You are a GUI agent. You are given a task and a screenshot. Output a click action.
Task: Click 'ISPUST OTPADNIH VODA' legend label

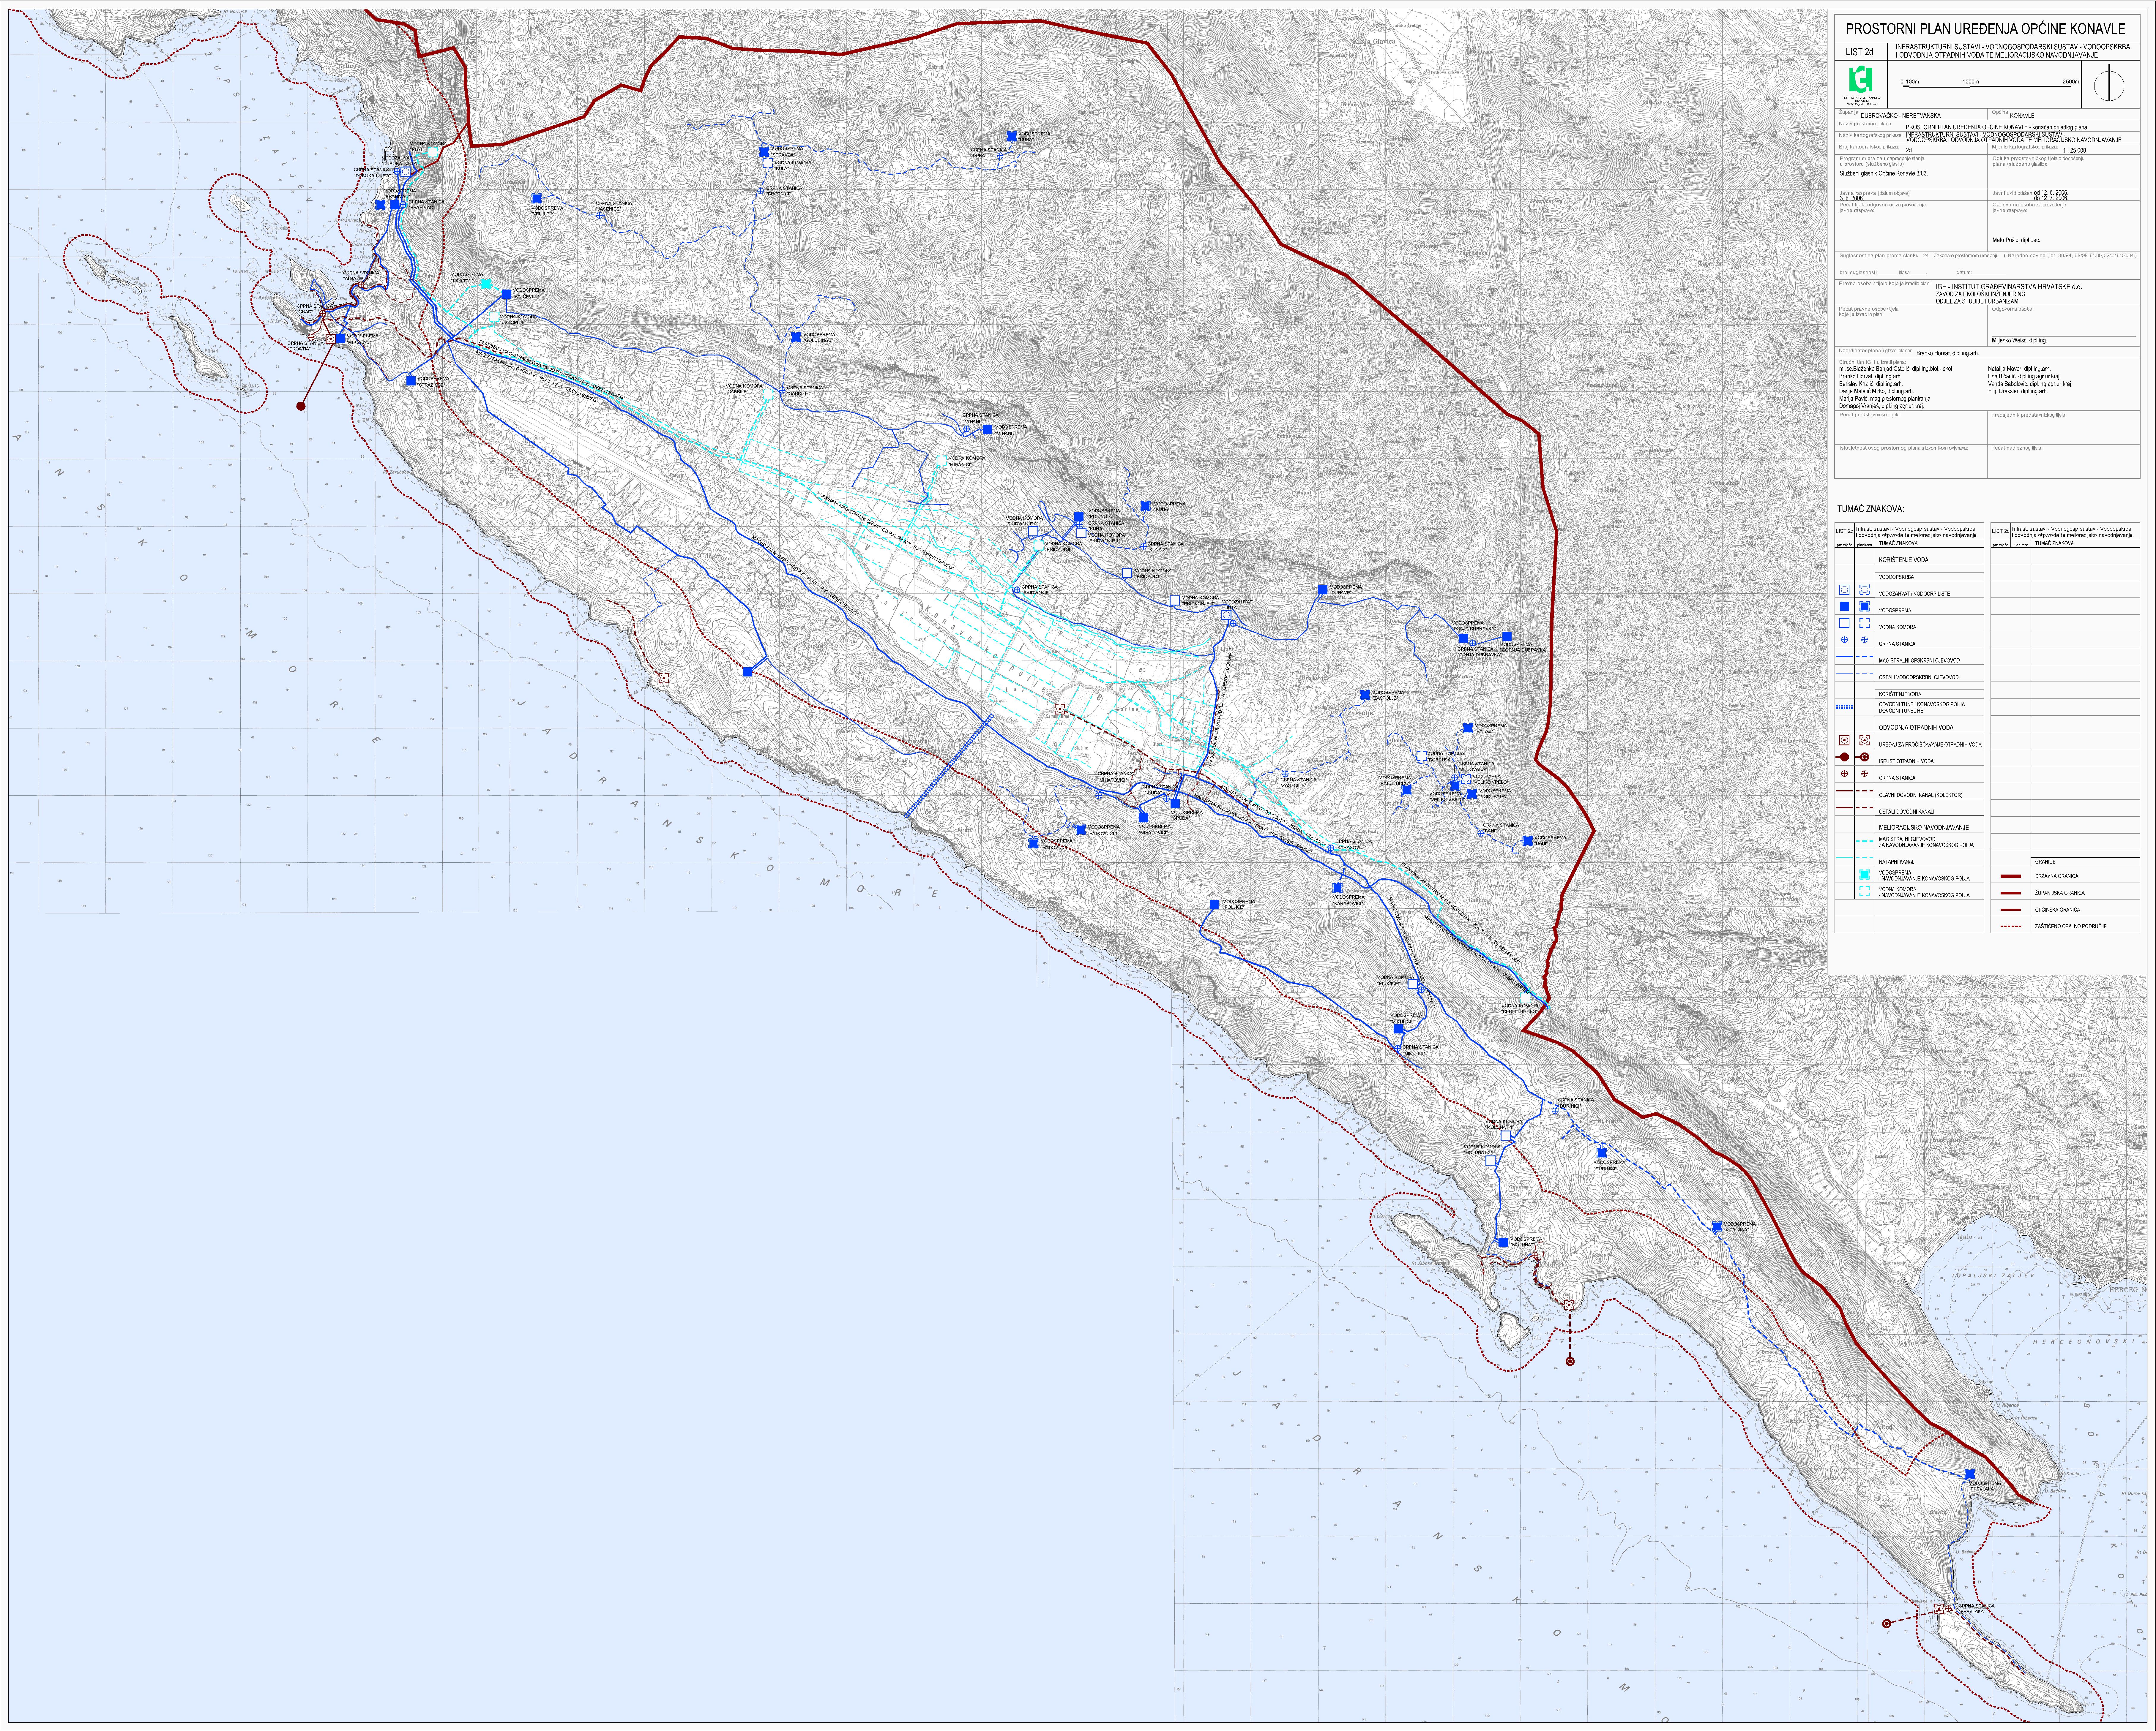pos(1907,761)
